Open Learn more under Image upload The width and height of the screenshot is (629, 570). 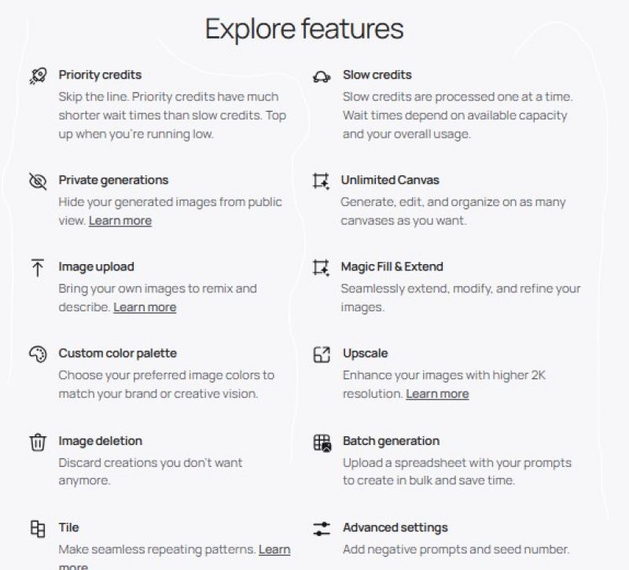click(x=145, y=307)
